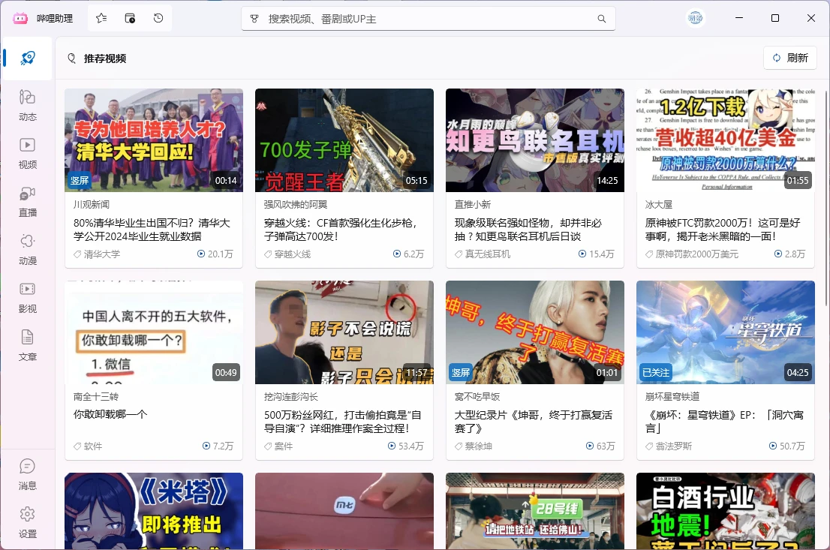This screenshot has width=830, height=550.
Task: Click the 蔡徐坤 tag
Action: click(x=474, y=446)
